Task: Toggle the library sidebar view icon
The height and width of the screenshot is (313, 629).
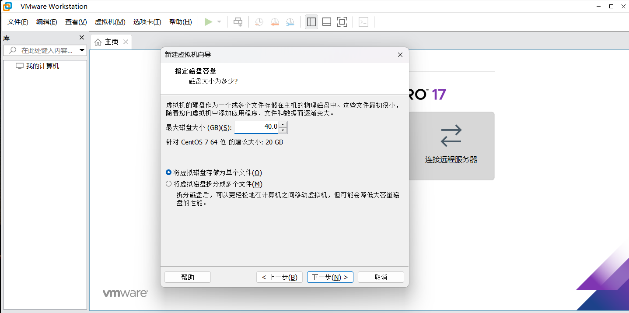Action: [311, 22]
